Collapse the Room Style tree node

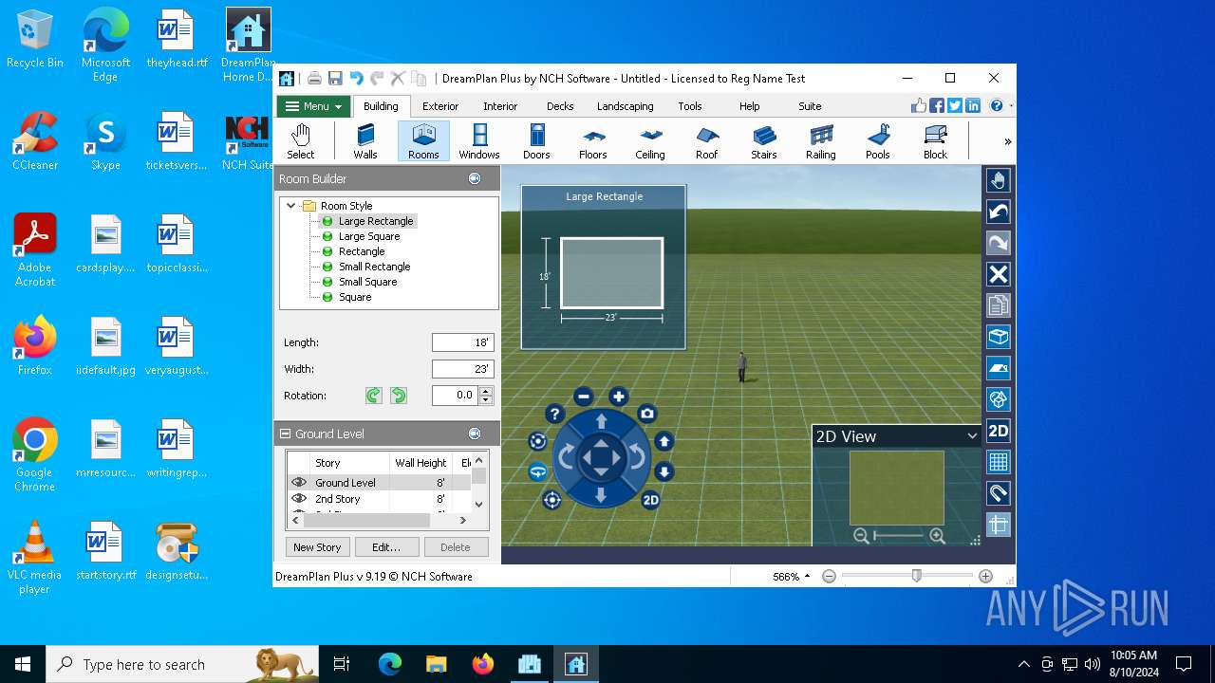click(291, 206)
